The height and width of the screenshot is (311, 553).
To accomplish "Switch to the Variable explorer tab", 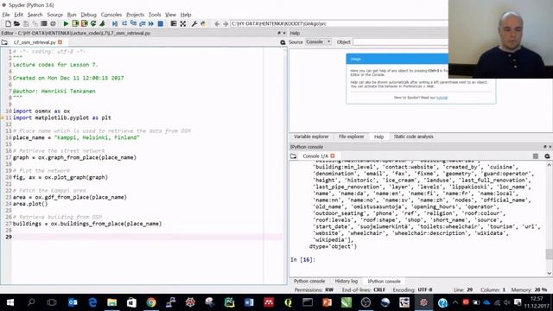I will tap(311, 136).
